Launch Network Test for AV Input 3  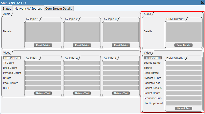[121, 93]
